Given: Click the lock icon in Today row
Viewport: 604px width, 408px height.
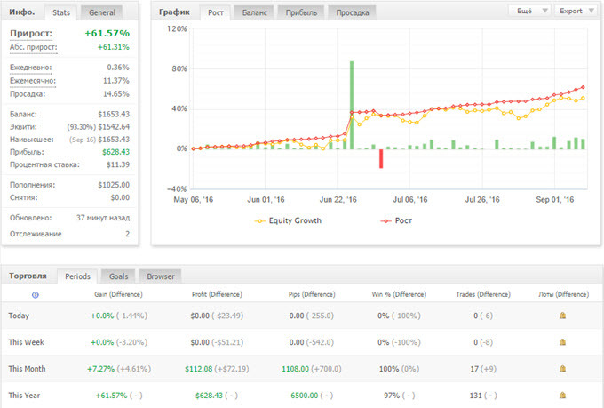Looking at the screenshot, I should [x=562, y=316].
